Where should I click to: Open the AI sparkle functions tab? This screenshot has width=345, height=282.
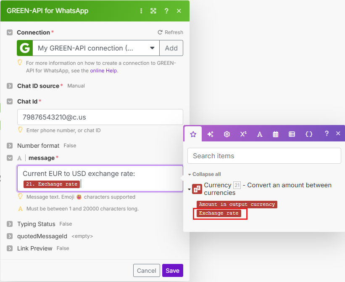(210, 134)
